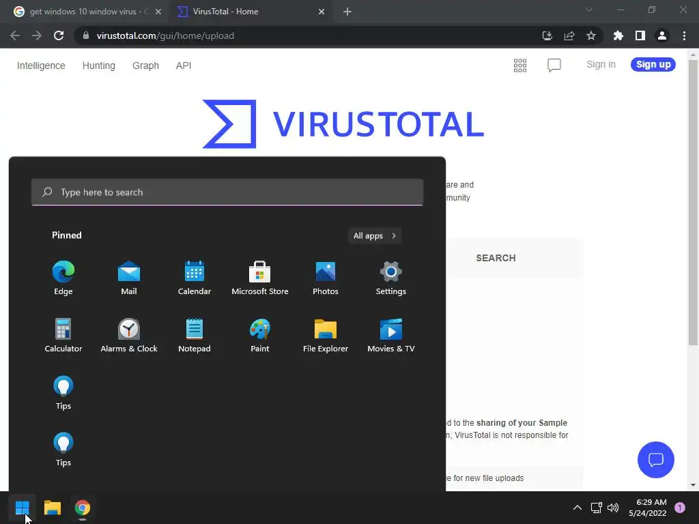Click the browser address bar URL
Viewport: 699px width, 524px height.
[165, 35]
